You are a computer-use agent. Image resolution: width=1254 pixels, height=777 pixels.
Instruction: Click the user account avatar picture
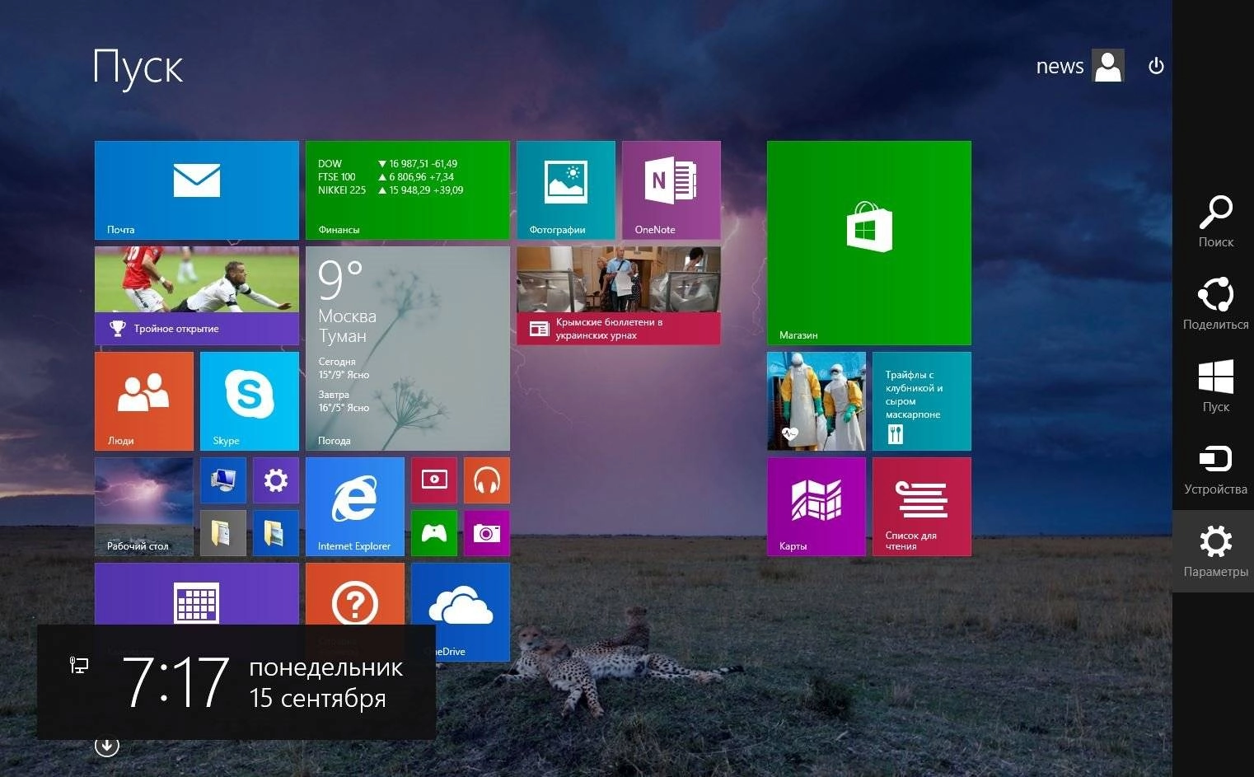coord(1108,66)
